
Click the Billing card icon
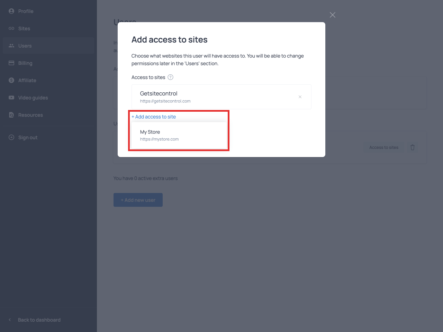(x=11, y=63)
